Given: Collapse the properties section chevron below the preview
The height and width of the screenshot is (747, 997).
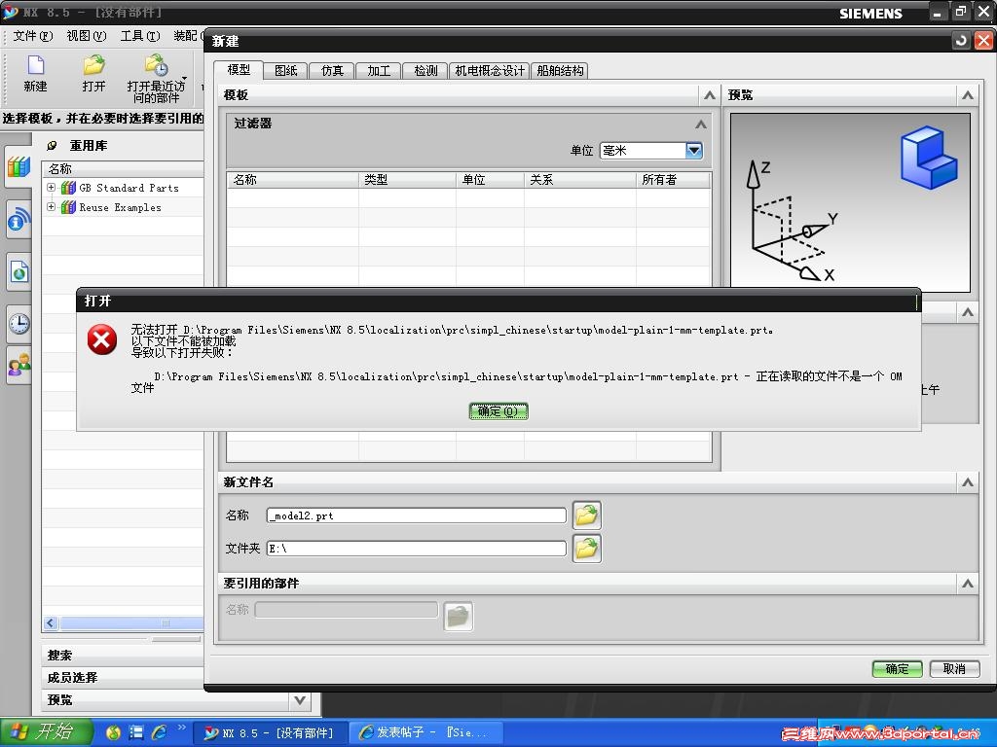Looking at the screenshot, I should [967, 312].
